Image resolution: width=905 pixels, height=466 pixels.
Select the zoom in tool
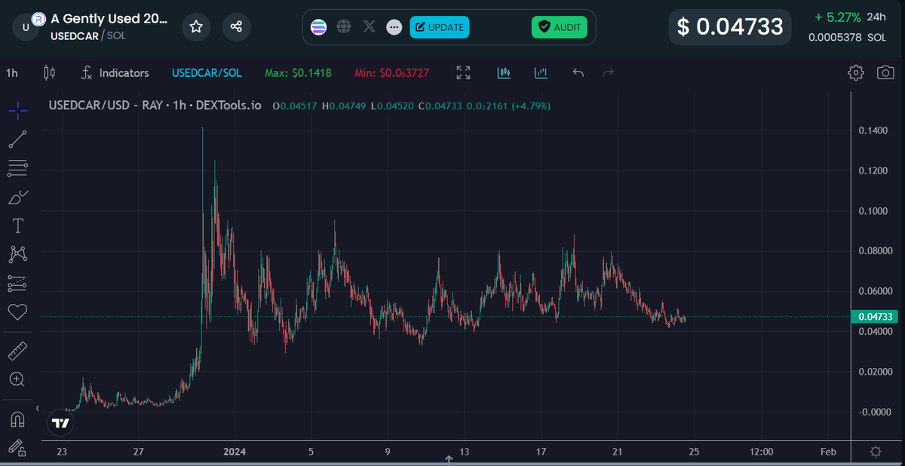[18, 379]
